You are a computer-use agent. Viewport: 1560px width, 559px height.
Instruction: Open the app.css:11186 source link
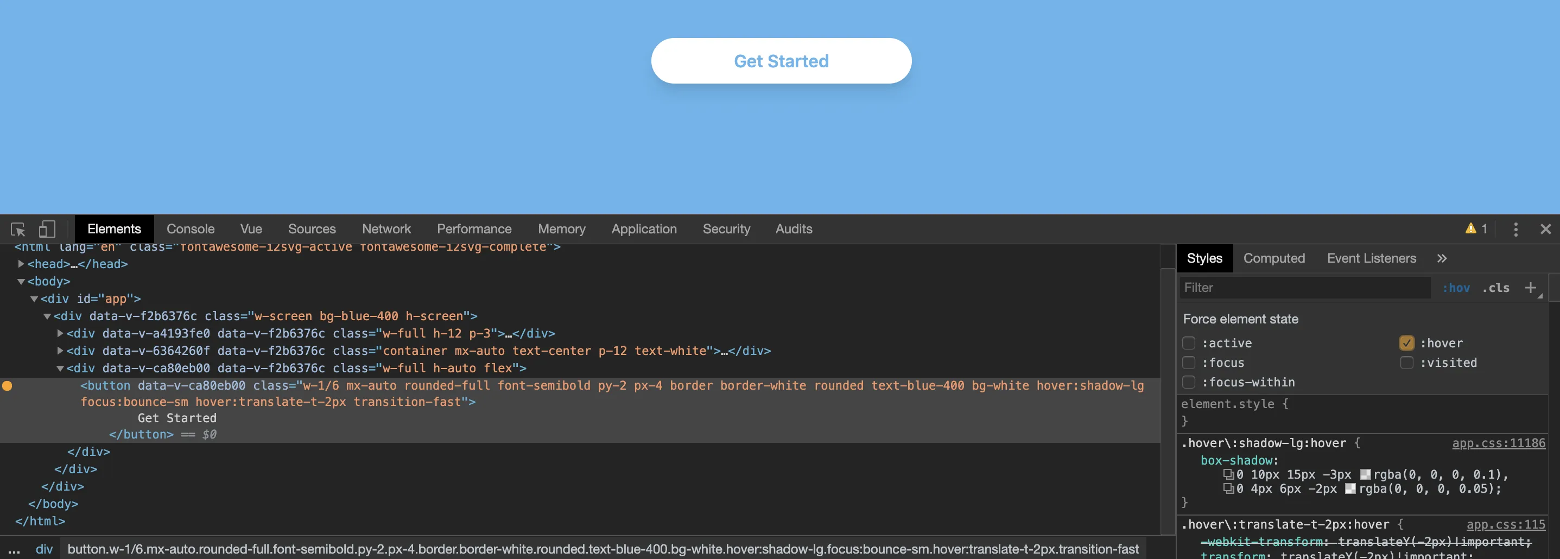[x=1498, y=443]
